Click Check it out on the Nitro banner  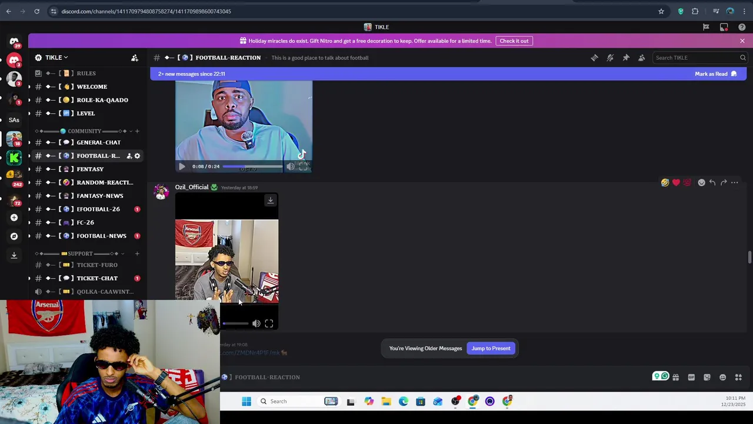coord(514,41)
